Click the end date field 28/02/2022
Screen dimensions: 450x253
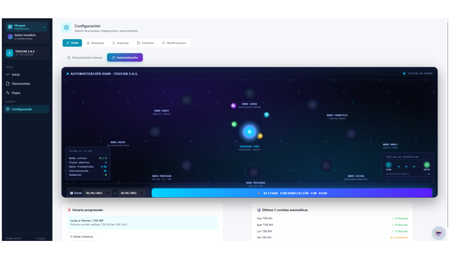click(x=132, y=193)
